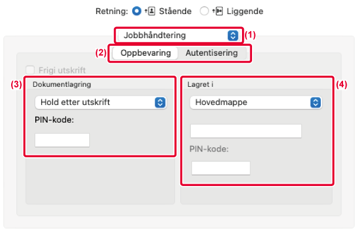Click the blue arrows on Jobbhåndtering popup

pyautogui.click(x=233, y=35)
